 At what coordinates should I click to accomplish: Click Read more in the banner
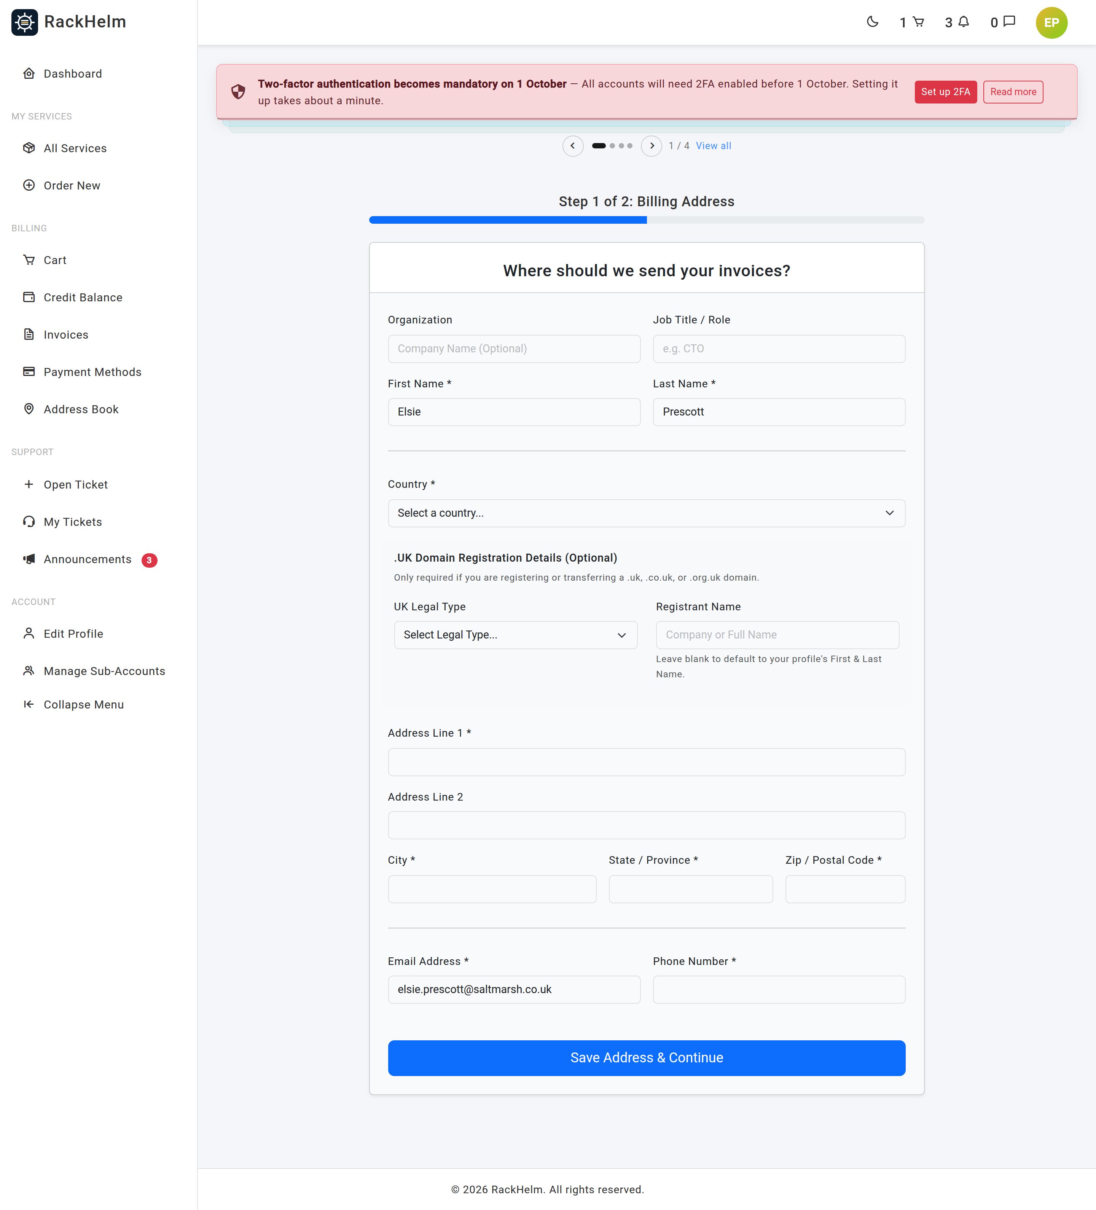coord(1013,92)
